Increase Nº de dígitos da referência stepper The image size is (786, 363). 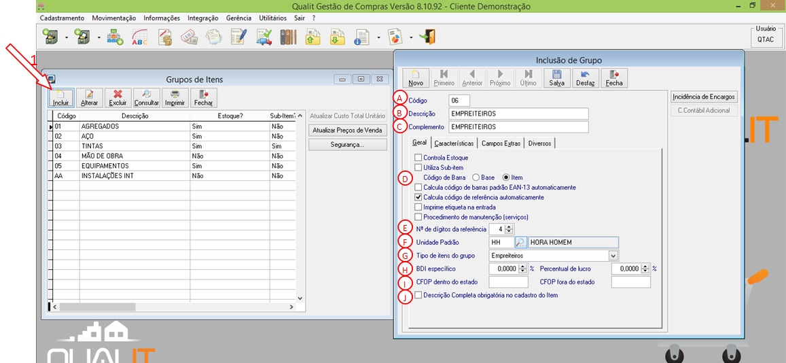coord(510,226)
